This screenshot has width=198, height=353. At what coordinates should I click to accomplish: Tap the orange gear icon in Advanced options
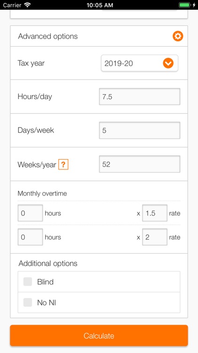coord(178,36)
